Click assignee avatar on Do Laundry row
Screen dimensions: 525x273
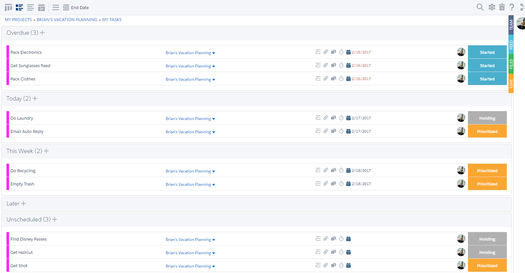coord(461,118)
